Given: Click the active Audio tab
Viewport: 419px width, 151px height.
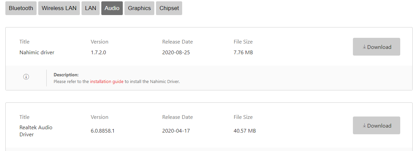Looking at the screenshot, I should (112, 8).
